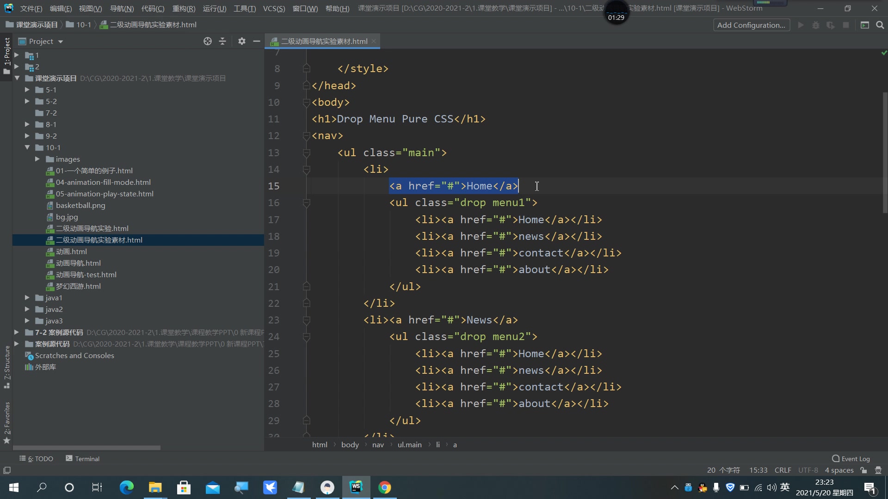Screen dimensions: 888x499
Task: Expand the 8-1 folder
Action: pyautogui.click(x=27, y=124)
